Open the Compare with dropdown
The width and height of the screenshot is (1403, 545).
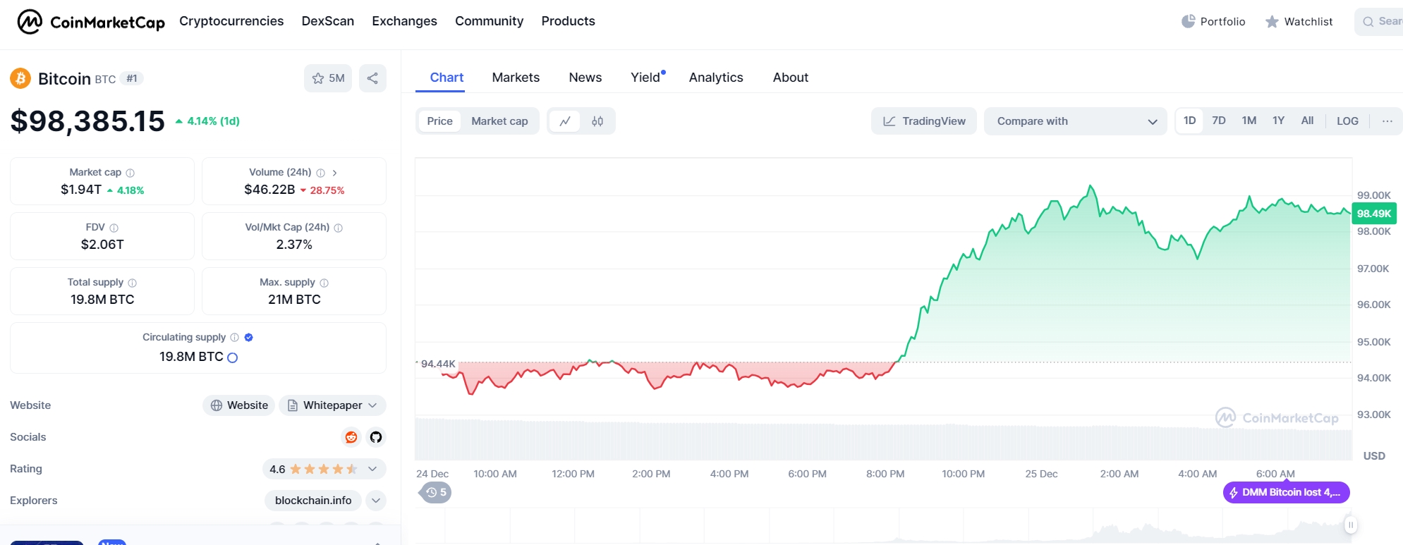tap(1075, 121)
